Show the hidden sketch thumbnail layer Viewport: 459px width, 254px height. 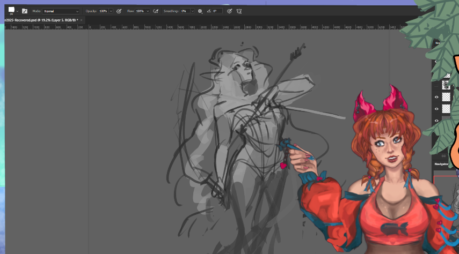(x=436, y=85)
